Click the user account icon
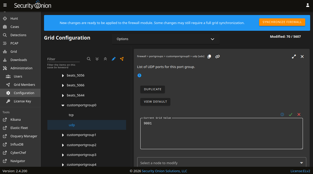Image resolution: width=313 pixels, height=174 pixels. click(308, 5)
